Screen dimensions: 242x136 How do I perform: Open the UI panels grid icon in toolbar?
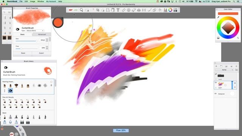point(175,10)
